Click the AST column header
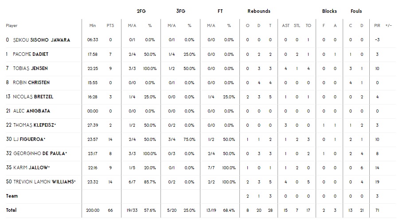 point(286,26)
